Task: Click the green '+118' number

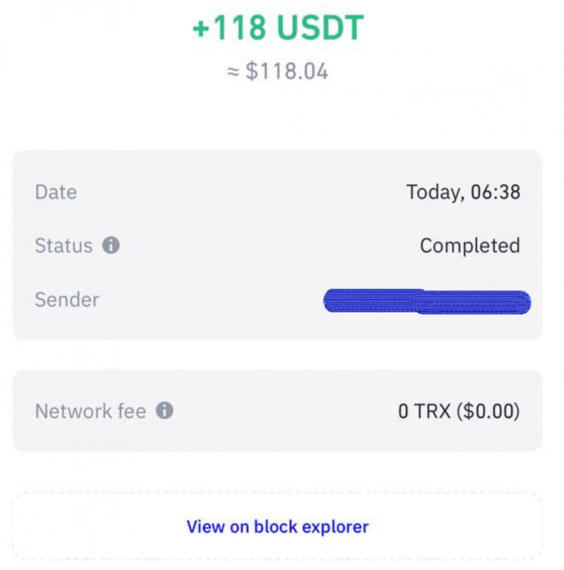Action: [x=230, y=29]
